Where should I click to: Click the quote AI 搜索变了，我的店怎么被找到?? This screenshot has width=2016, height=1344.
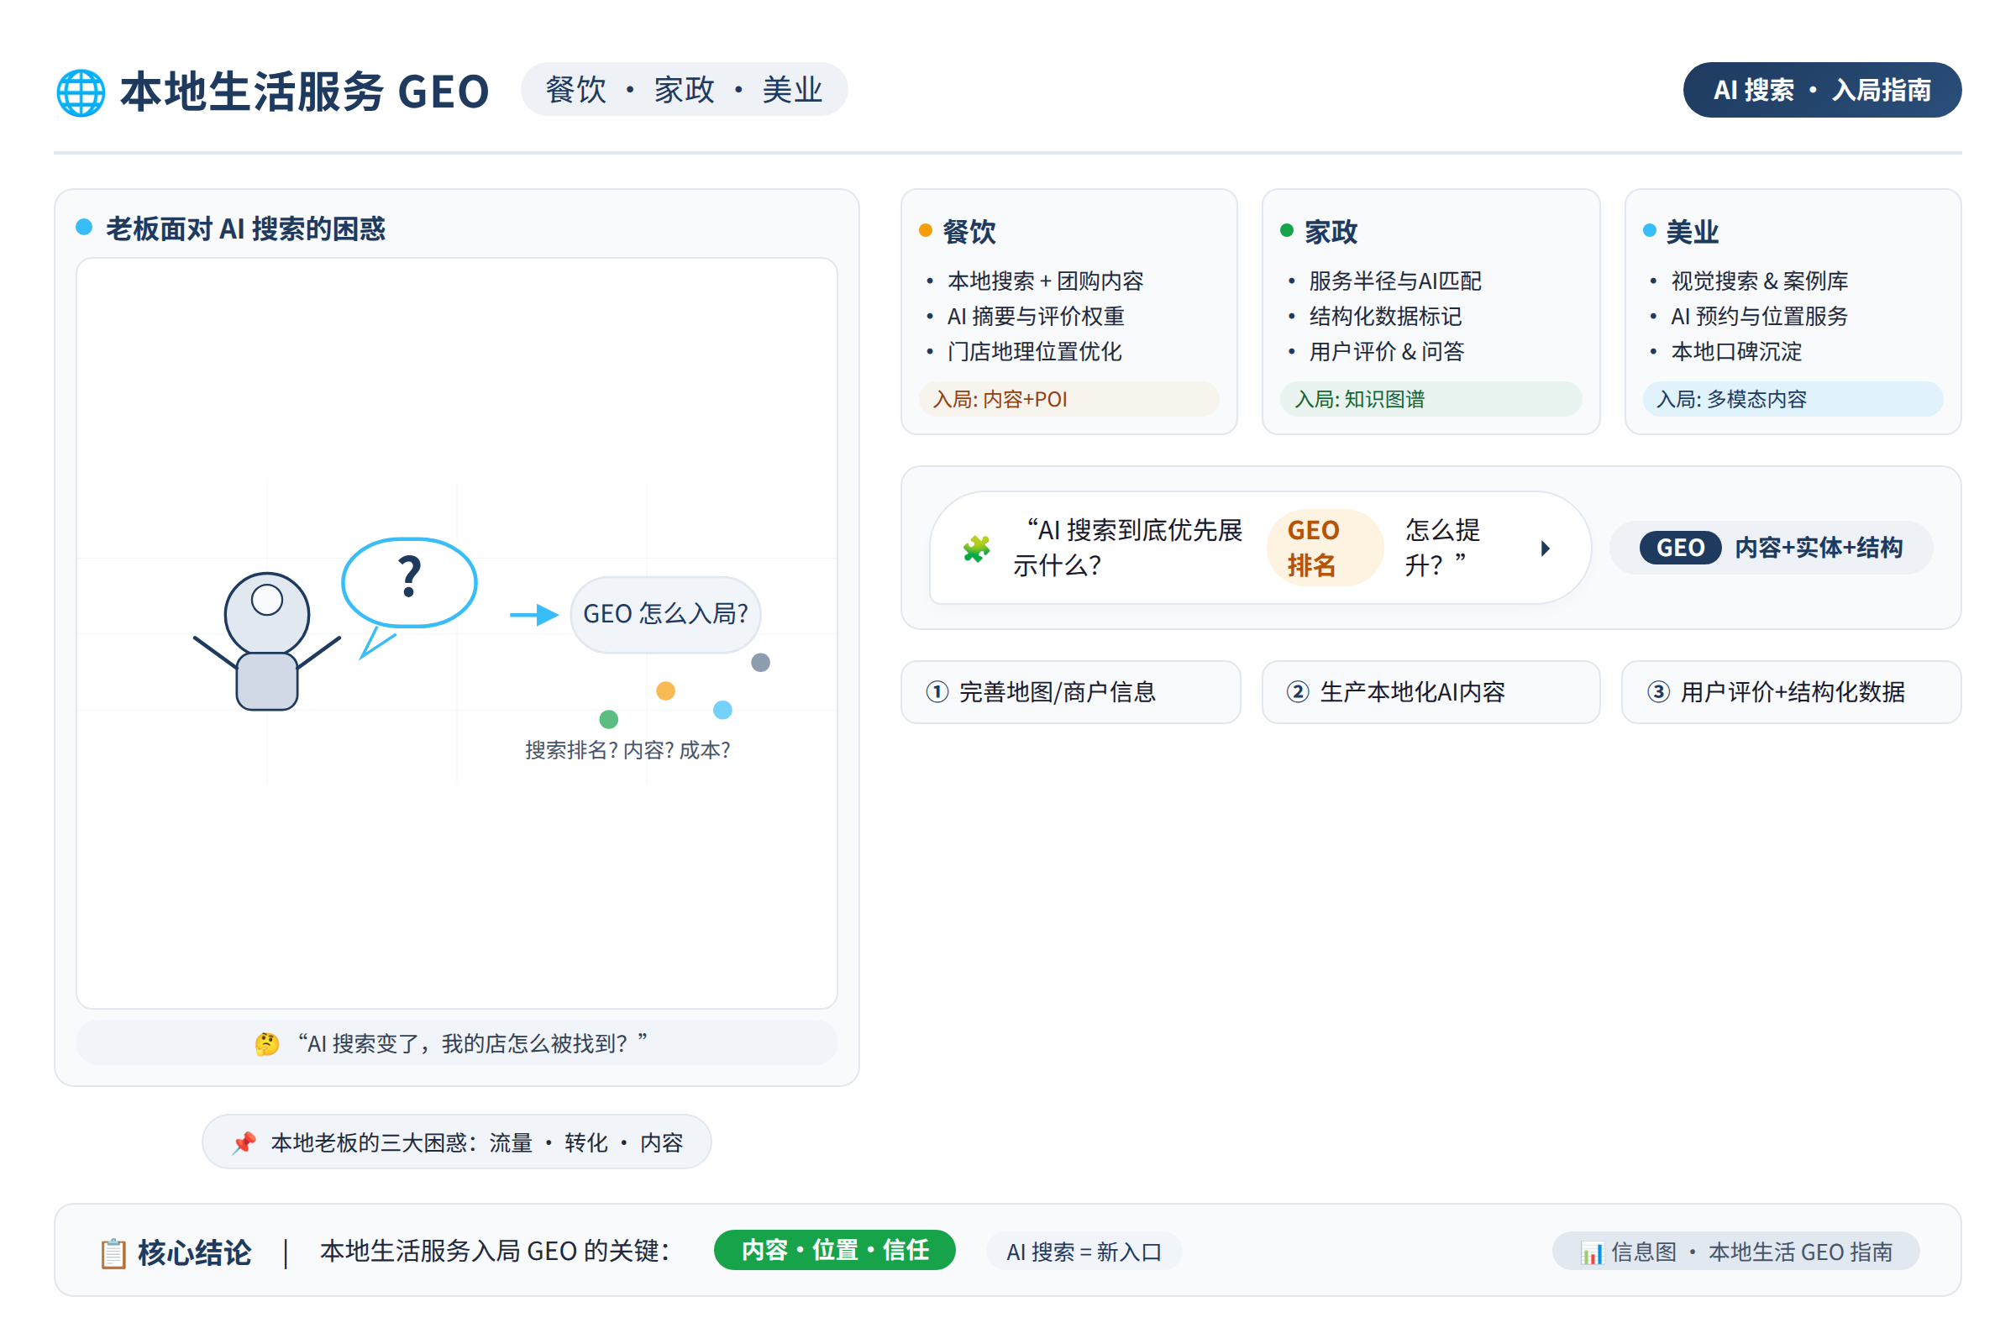click(472, 1044)
